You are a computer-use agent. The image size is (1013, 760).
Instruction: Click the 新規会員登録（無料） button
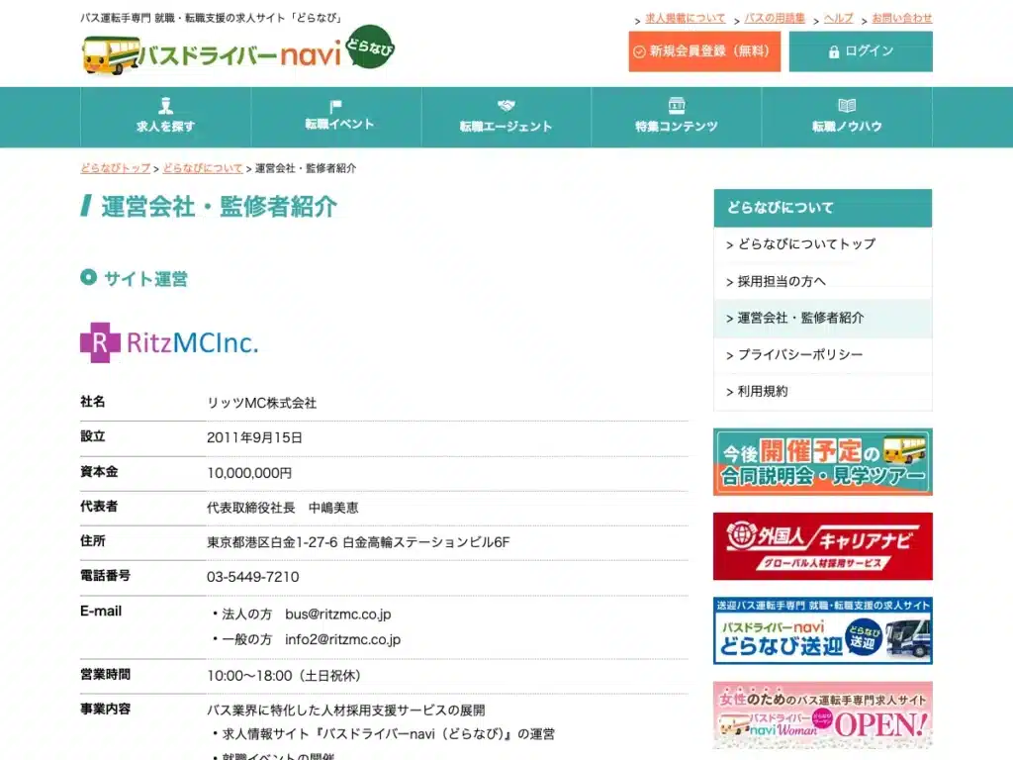(704, 51)
